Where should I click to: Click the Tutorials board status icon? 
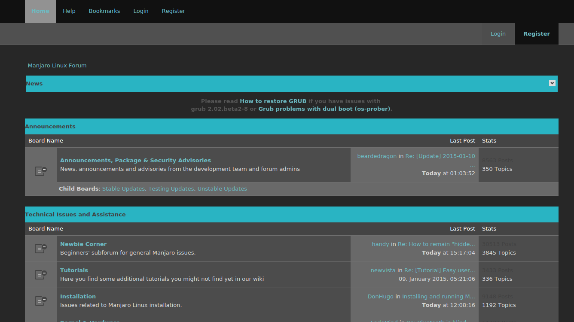[x=40, y=274]
